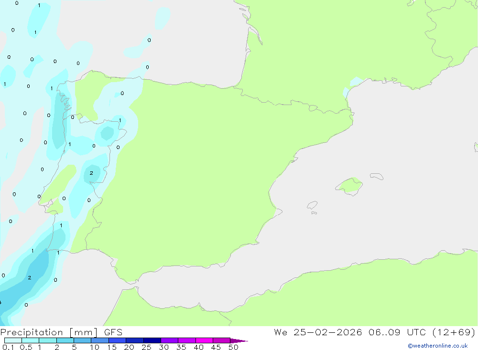The image size is (478, 350).
Task: Click the 0.1–0.5 mm legend swatch
Action: click(13, 340)
